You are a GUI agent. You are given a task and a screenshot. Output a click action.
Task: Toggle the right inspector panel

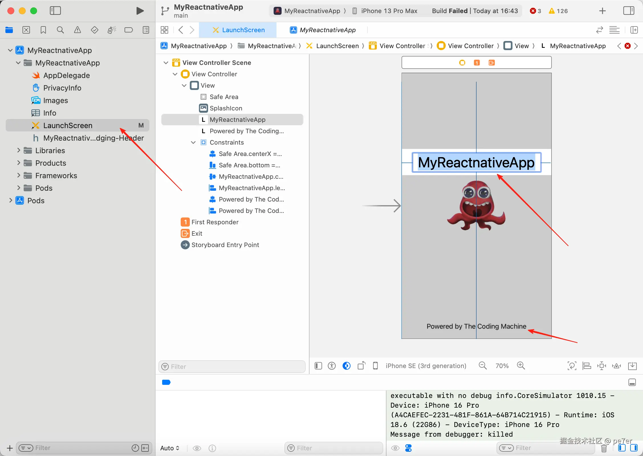click(628, 11)
